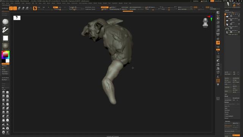243x137 pixels.
Task: Toggle the Floor grid button
Action: coord(218,39)
